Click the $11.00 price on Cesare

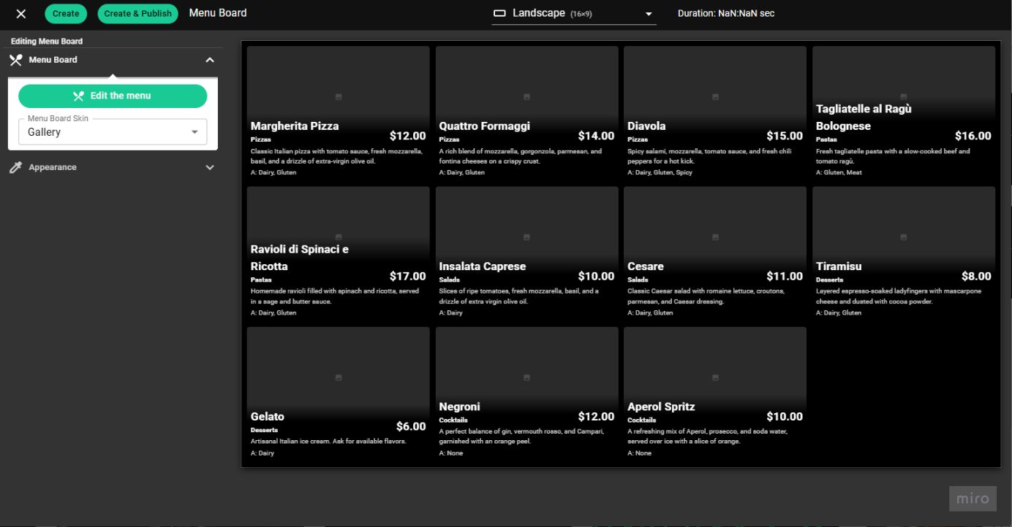point(785,276)
